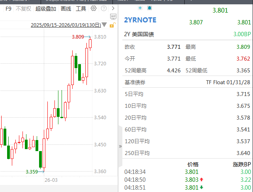Image resolution: width=253 pixels, height=192 pixels.
Task: Select the 画线 drawing tool
Action: (66, 8)
